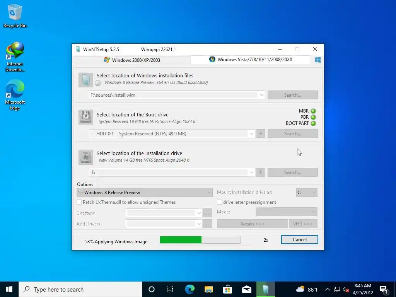The width and height of the screenshot is (396, 297).
Task: Click the Wimgapi 22621.1 title text
Action: click(x=158, y=49)
